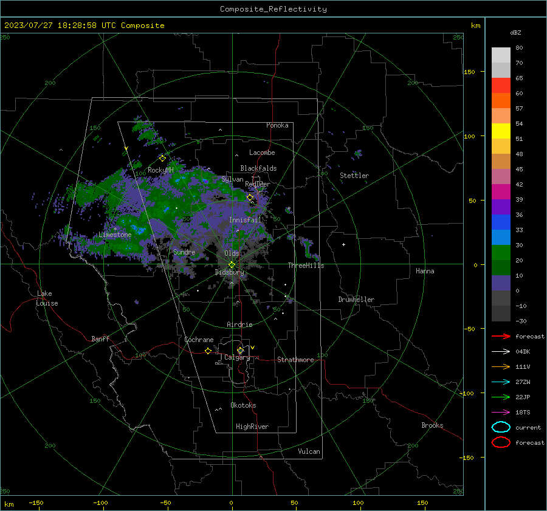Select the yellow diamond marker at RedDeer
Image resolution: width=547 pixels, height=511 pixels.
point(250,197)
